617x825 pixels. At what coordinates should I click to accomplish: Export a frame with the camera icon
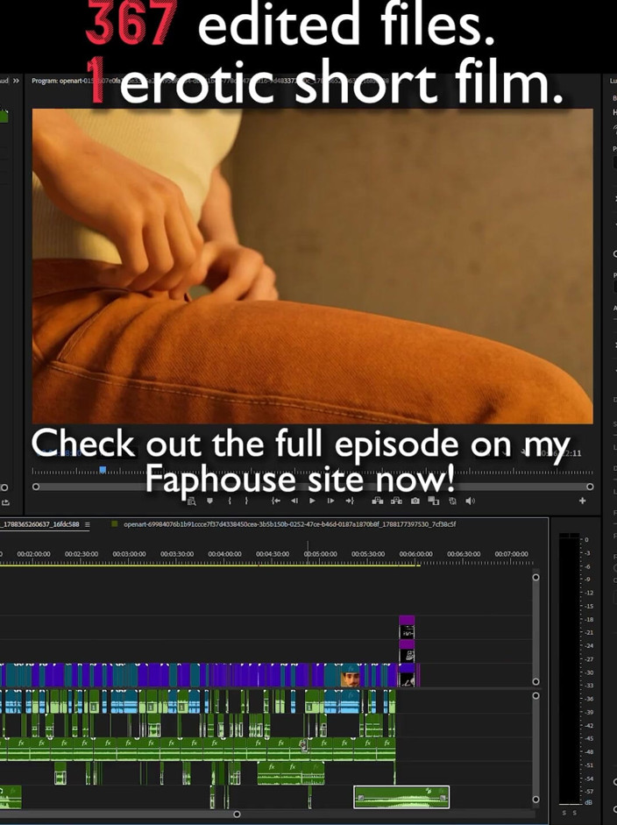pos(415,501)
